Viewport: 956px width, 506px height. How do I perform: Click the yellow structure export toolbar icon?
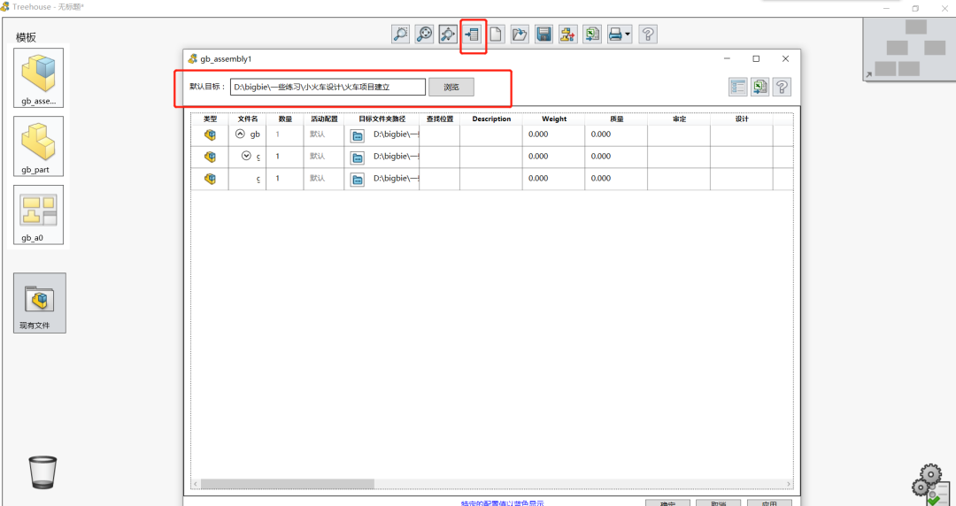pyautogui.click(x=567, y=34)
